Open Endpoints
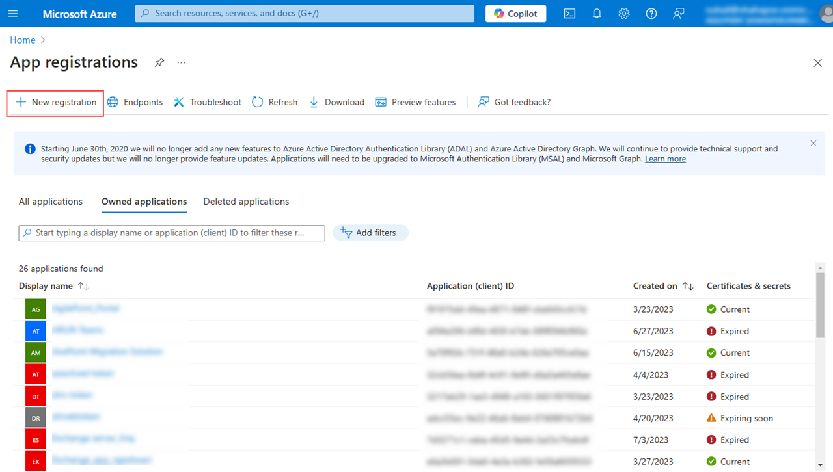 pyautogui.click(x=135, y=102)
